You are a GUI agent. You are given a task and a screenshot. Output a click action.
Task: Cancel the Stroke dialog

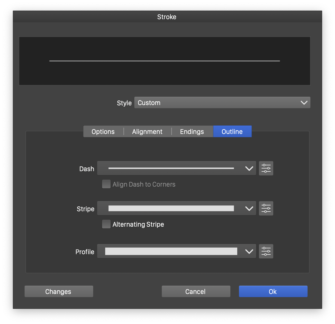(x=196, y=291)
